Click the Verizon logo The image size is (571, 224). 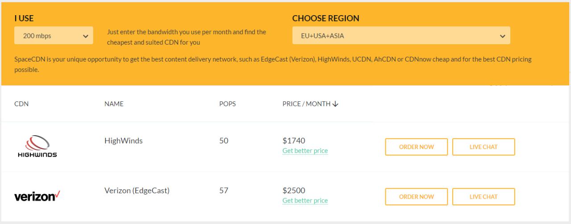[37, 196]
